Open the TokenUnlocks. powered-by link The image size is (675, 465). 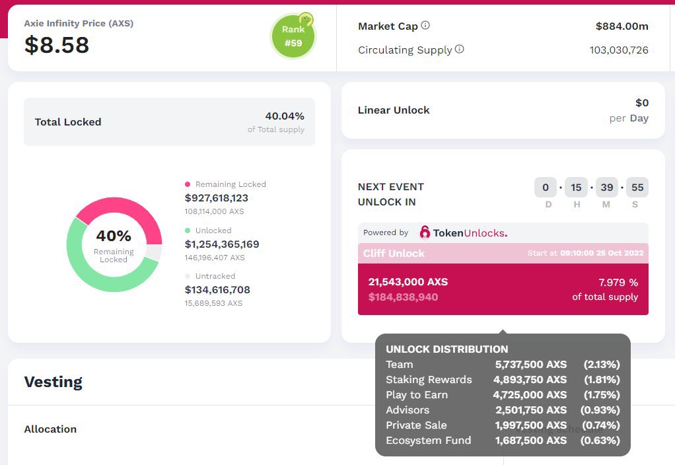coord(464,233)
